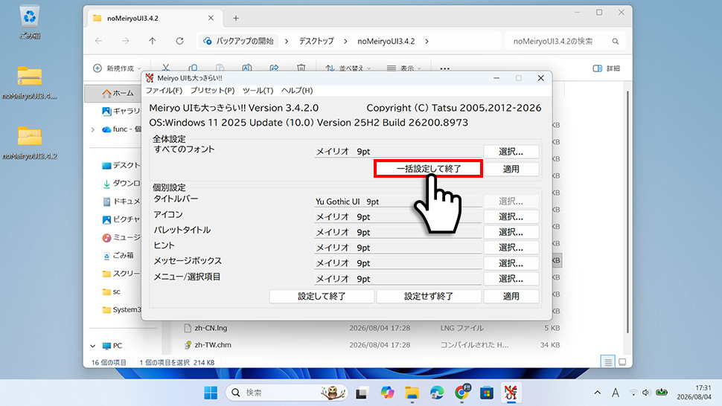Open the 並べ替え dropdown in Explorer
This screenshot has width=722, height=406.
pyautogui.click(x=348, y=68)
